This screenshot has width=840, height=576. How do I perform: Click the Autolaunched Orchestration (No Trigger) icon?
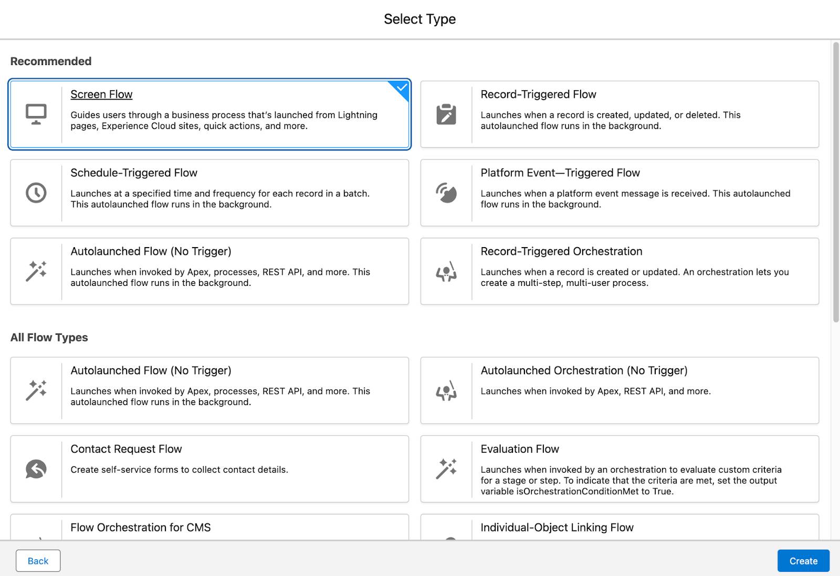pyautogui.click(x=446, y=390)
